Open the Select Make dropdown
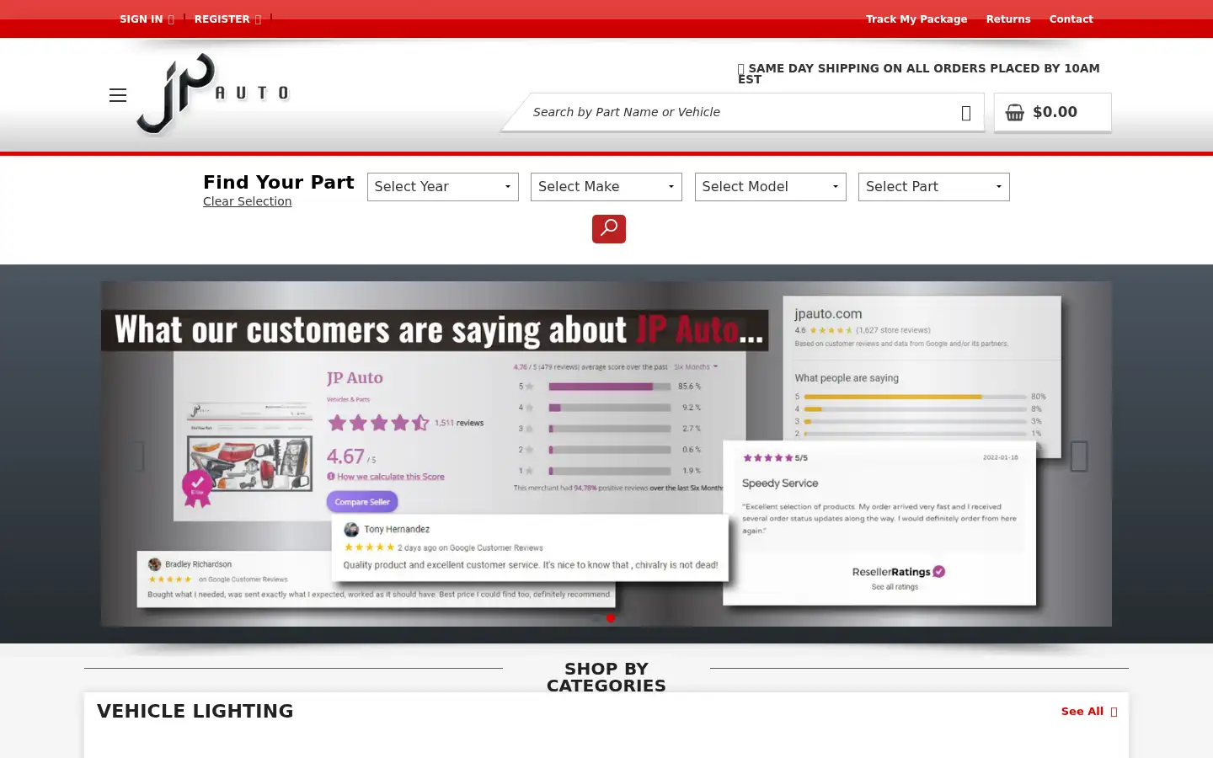This screenshot has height=758, width=1213. coord(606,187)
